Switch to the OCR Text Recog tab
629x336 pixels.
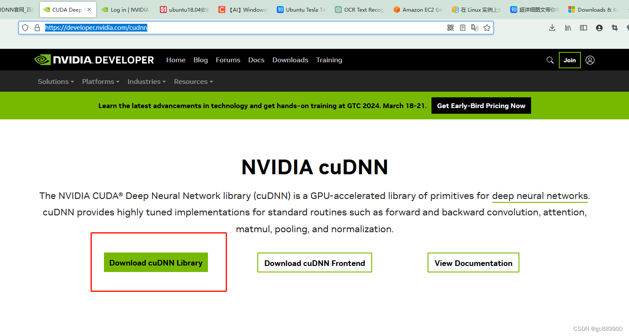(360, 10)
